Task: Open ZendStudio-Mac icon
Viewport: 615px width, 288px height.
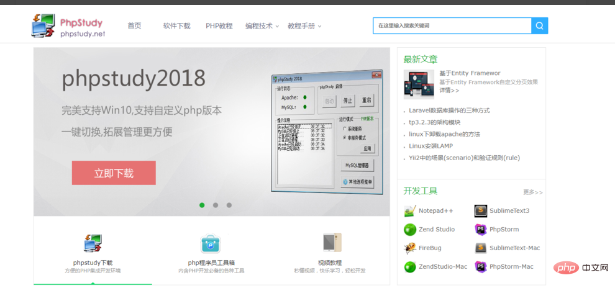Action: click(410, 267)
